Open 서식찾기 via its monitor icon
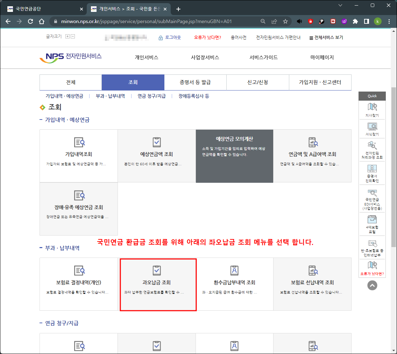The height and width of the screenshot is (354, 397). [x=372, y=127]
